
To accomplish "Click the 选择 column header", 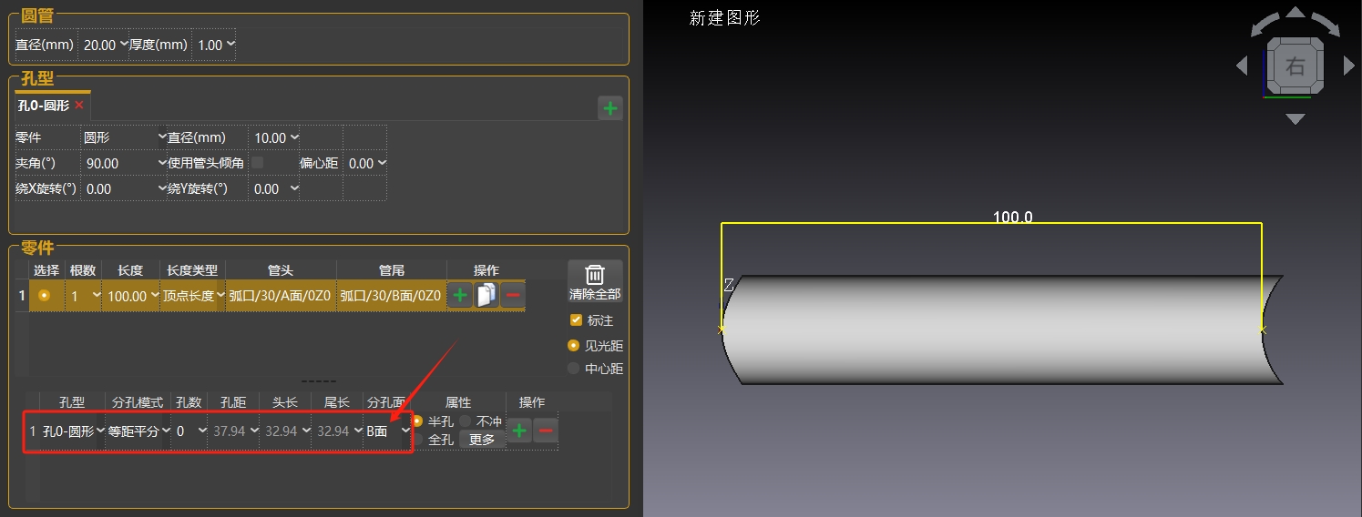I will click(46, 270).
